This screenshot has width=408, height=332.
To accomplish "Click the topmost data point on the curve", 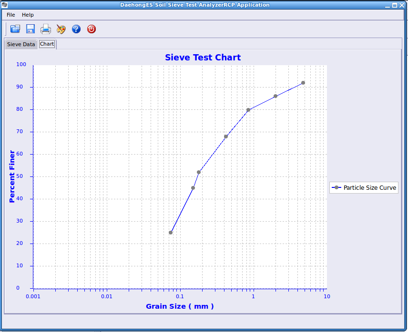I will [x=303, y=82].
